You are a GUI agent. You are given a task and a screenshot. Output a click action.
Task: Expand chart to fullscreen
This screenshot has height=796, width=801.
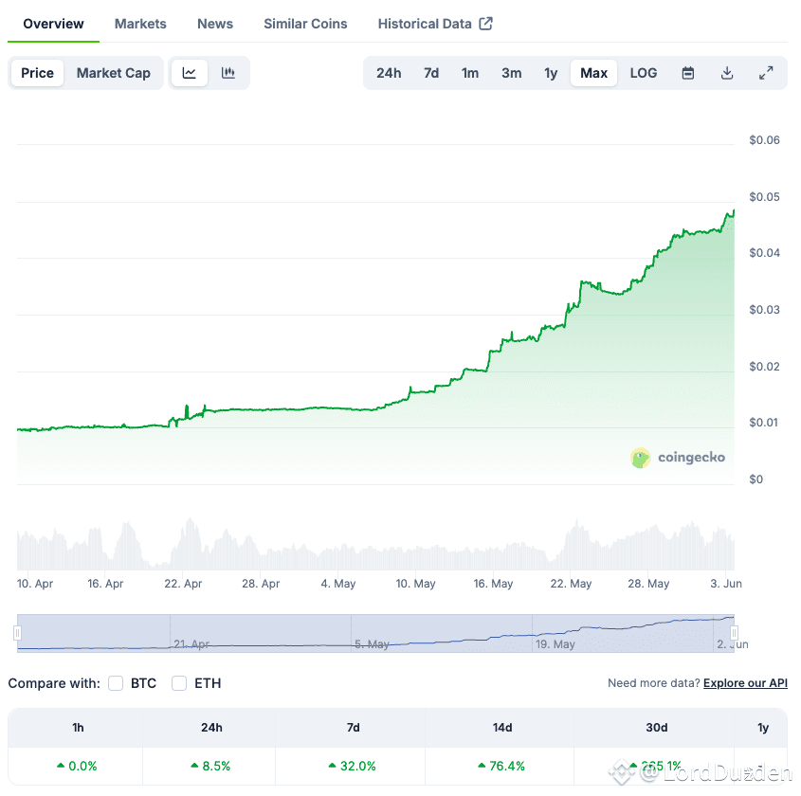point(766,73)
